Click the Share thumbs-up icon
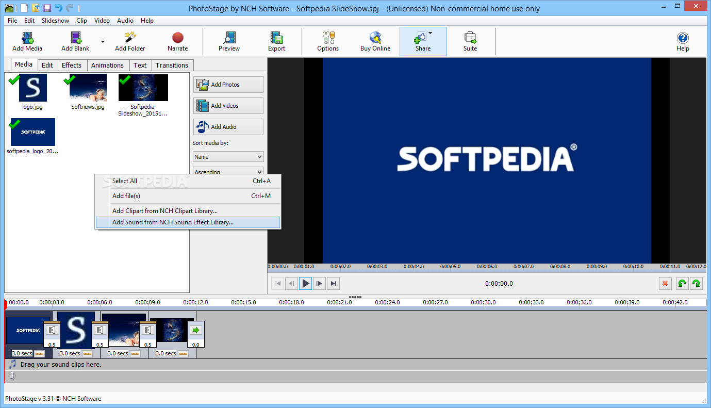The height and width of the screenshot is (408, 711). [420, 38]
